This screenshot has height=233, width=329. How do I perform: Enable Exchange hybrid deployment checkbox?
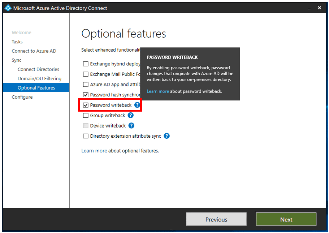(86, 64)
